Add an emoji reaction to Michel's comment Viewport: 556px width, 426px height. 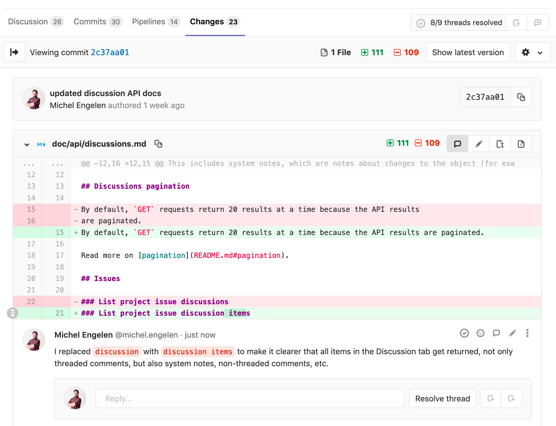point(480,333)
